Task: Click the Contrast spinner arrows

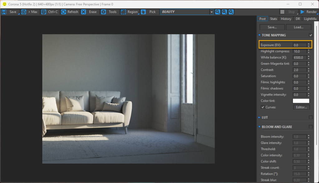Action: [x=309, y=70]
